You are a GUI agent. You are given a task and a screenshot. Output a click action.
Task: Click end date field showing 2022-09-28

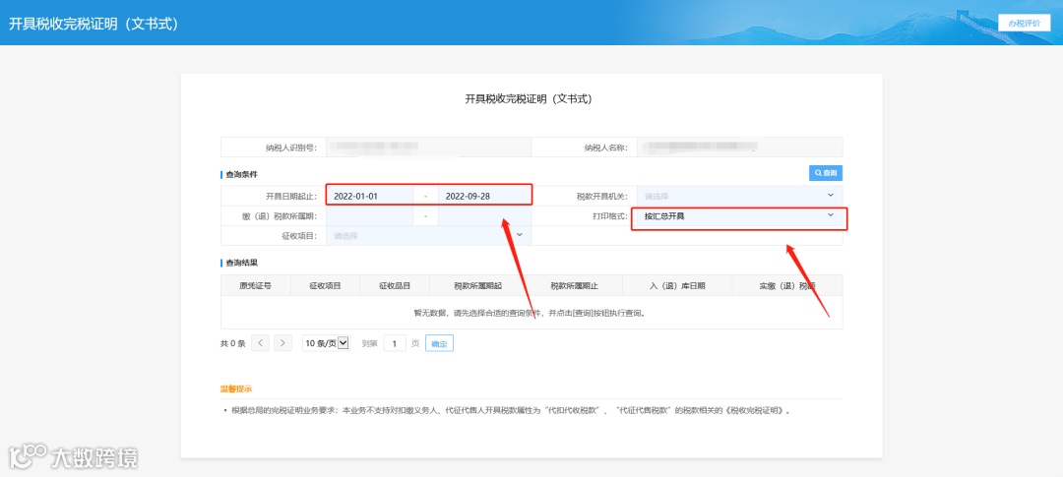tap(484, 196)
